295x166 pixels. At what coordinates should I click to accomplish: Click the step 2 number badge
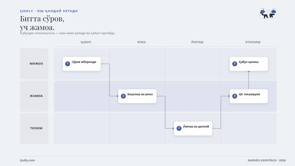pyautogui.click(x=123, y=96)
